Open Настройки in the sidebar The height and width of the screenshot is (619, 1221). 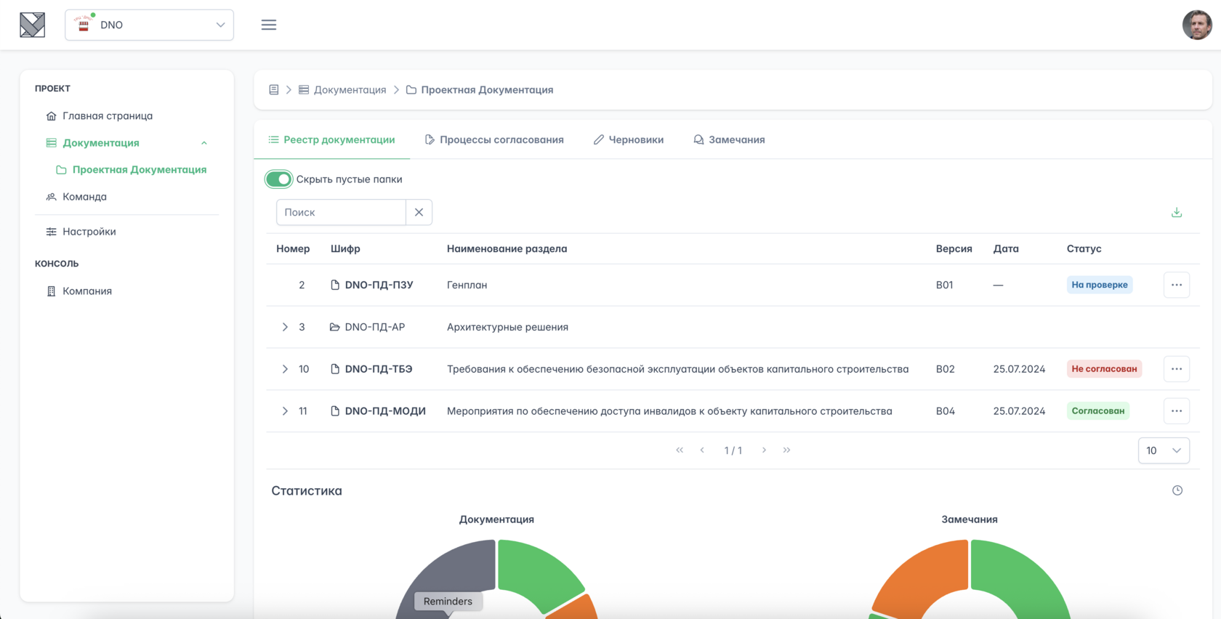tap(89, 231)
